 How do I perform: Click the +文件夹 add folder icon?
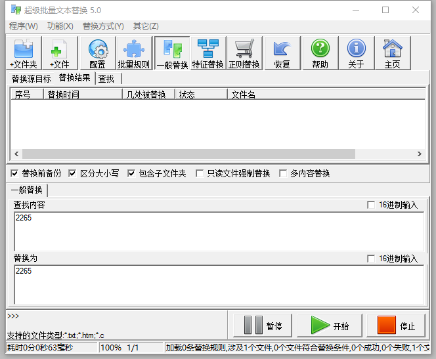coord(24,53)
